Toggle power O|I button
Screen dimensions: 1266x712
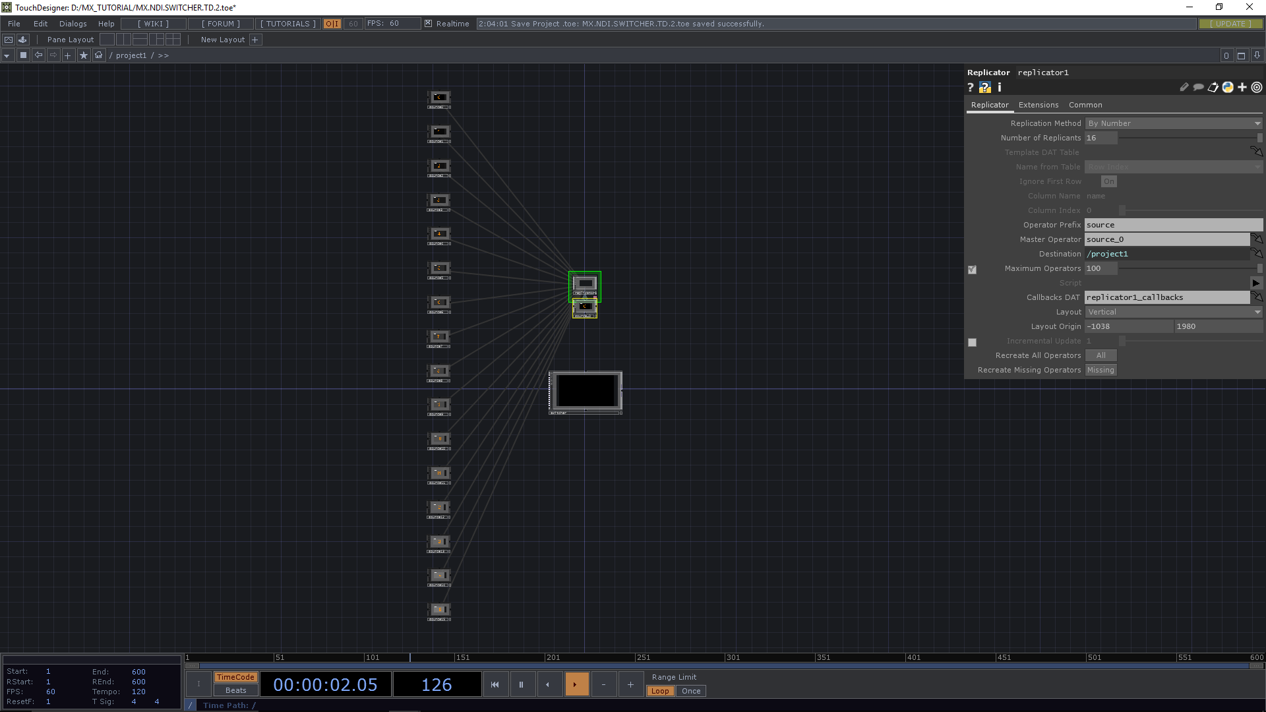click(332, 24)
